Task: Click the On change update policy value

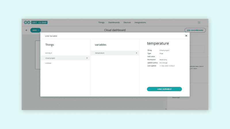Action: (x=163, y=63)
